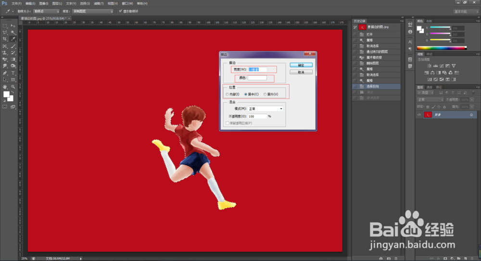Cancel the Stroke dialog

tap(301, 72)
